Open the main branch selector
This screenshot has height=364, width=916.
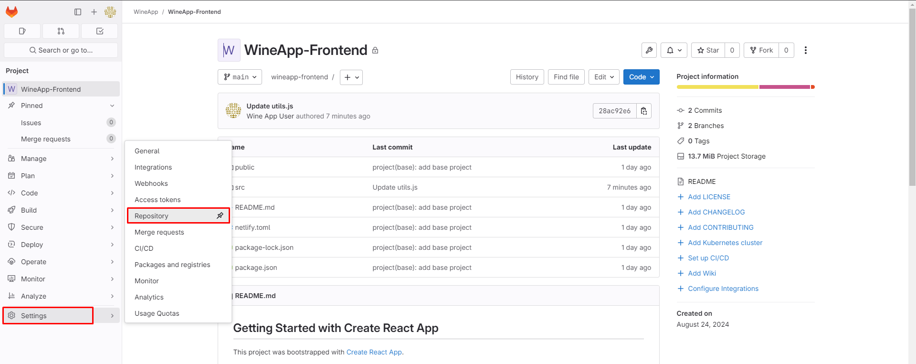pyautogui.click(x=240, y=77)
